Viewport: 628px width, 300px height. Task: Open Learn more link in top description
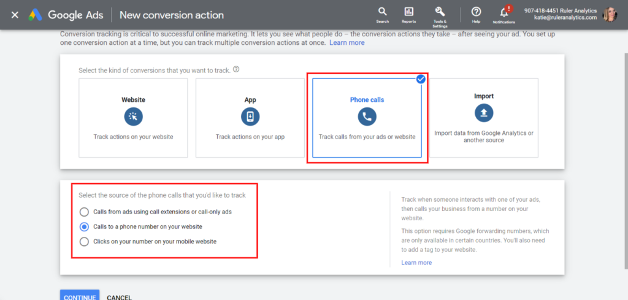347,43
